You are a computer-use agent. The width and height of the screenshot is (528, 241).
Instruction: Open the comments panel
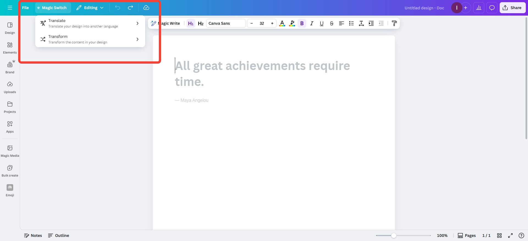[492, 8]
